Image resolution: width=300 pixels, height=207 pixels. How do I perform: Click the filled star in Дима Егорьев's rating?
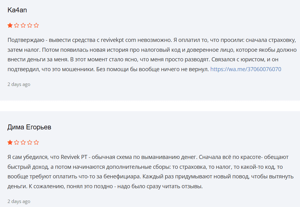coord(10,142)
